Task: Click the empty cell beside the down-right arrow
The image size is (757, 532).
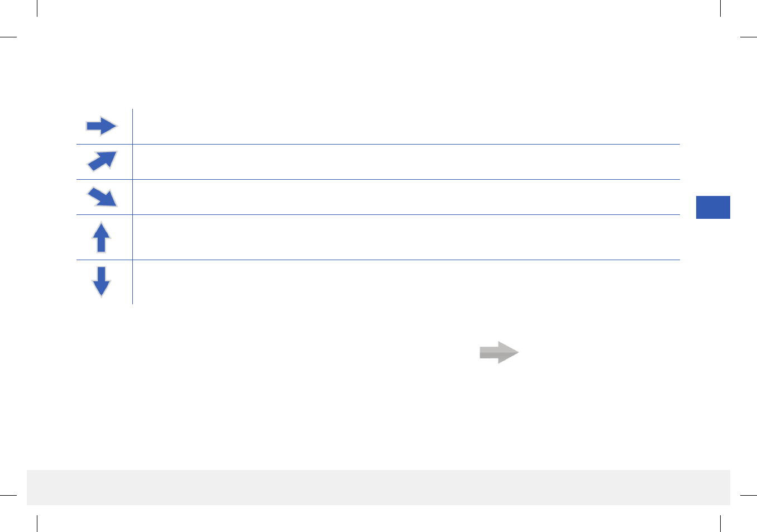Action: pos(406,197)
